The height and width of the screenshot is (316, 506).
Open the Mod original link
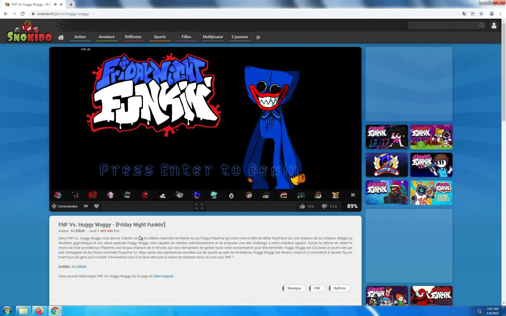[163, 276]
